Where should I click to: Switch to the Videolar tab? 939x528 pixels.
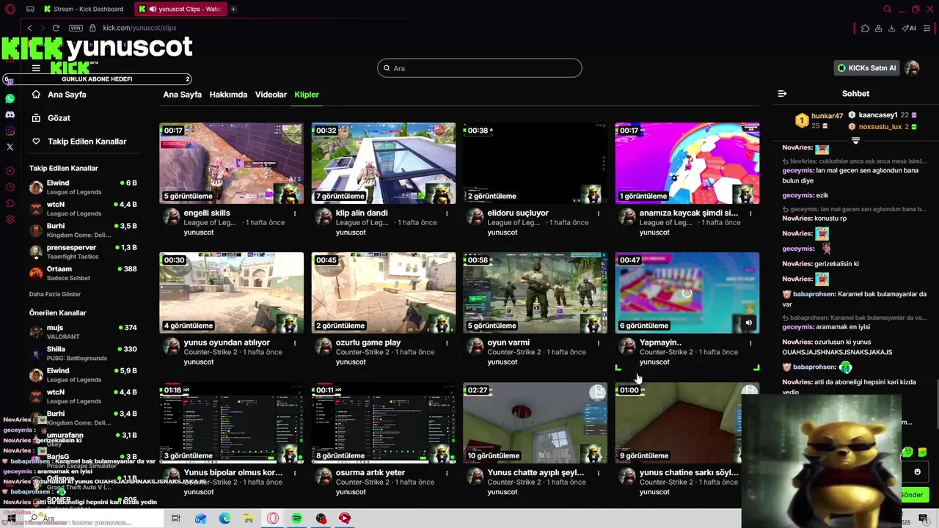pos(271,95)
